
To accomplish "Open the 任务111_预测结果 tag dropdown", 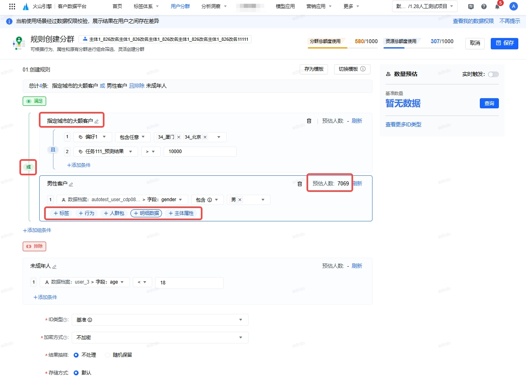I will (x=105, y=151).
